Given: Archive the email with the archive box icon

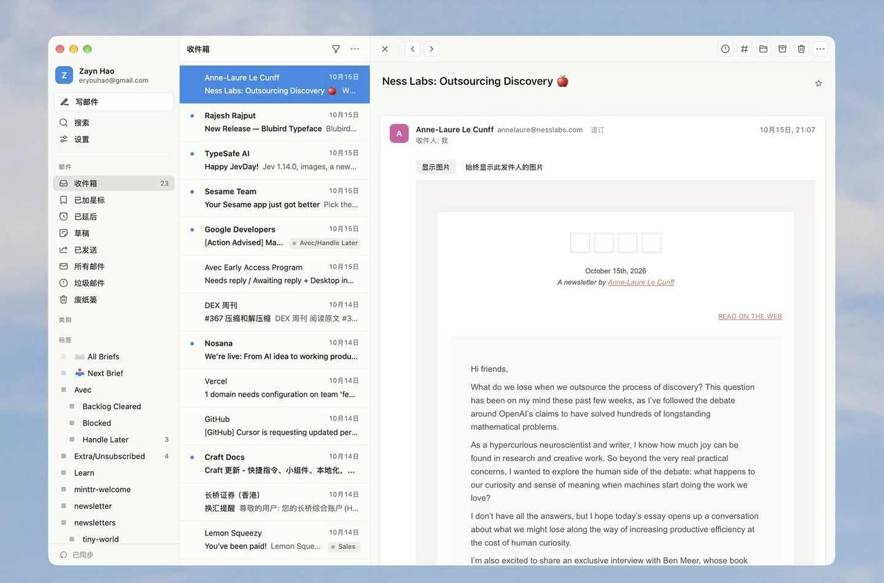Looking at the screenshot, I should tap(782, 49).
